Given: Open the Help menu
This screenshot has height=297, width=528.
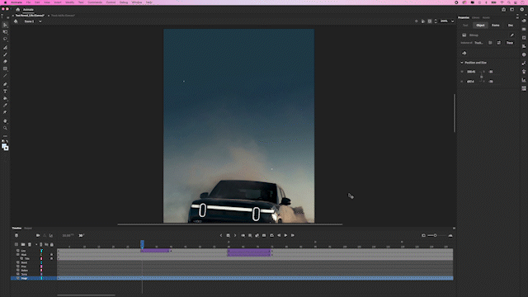Looking at the screenshot, I should (x=148, y=2).
